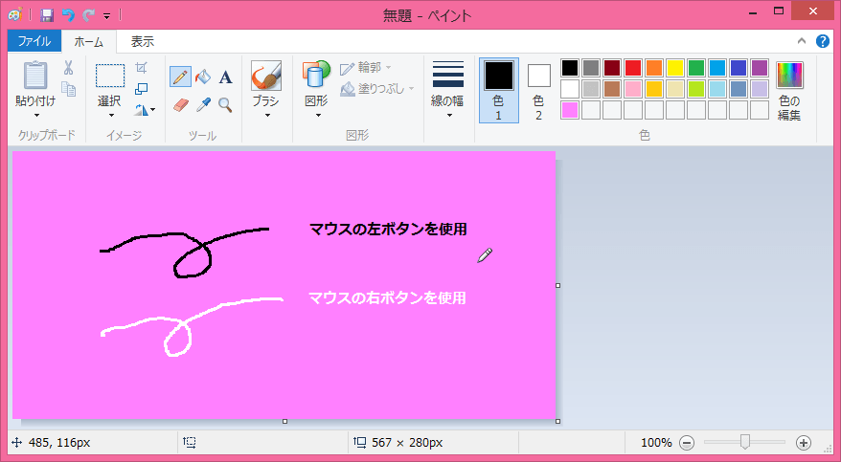Screen dimensions: 841x462
Task: Click the Resize icon in the image group
Action: 141,89
